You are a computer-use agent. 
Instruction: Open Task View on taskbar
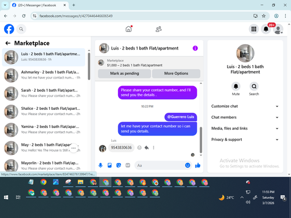pyautogui.click(x=18, y=198)
